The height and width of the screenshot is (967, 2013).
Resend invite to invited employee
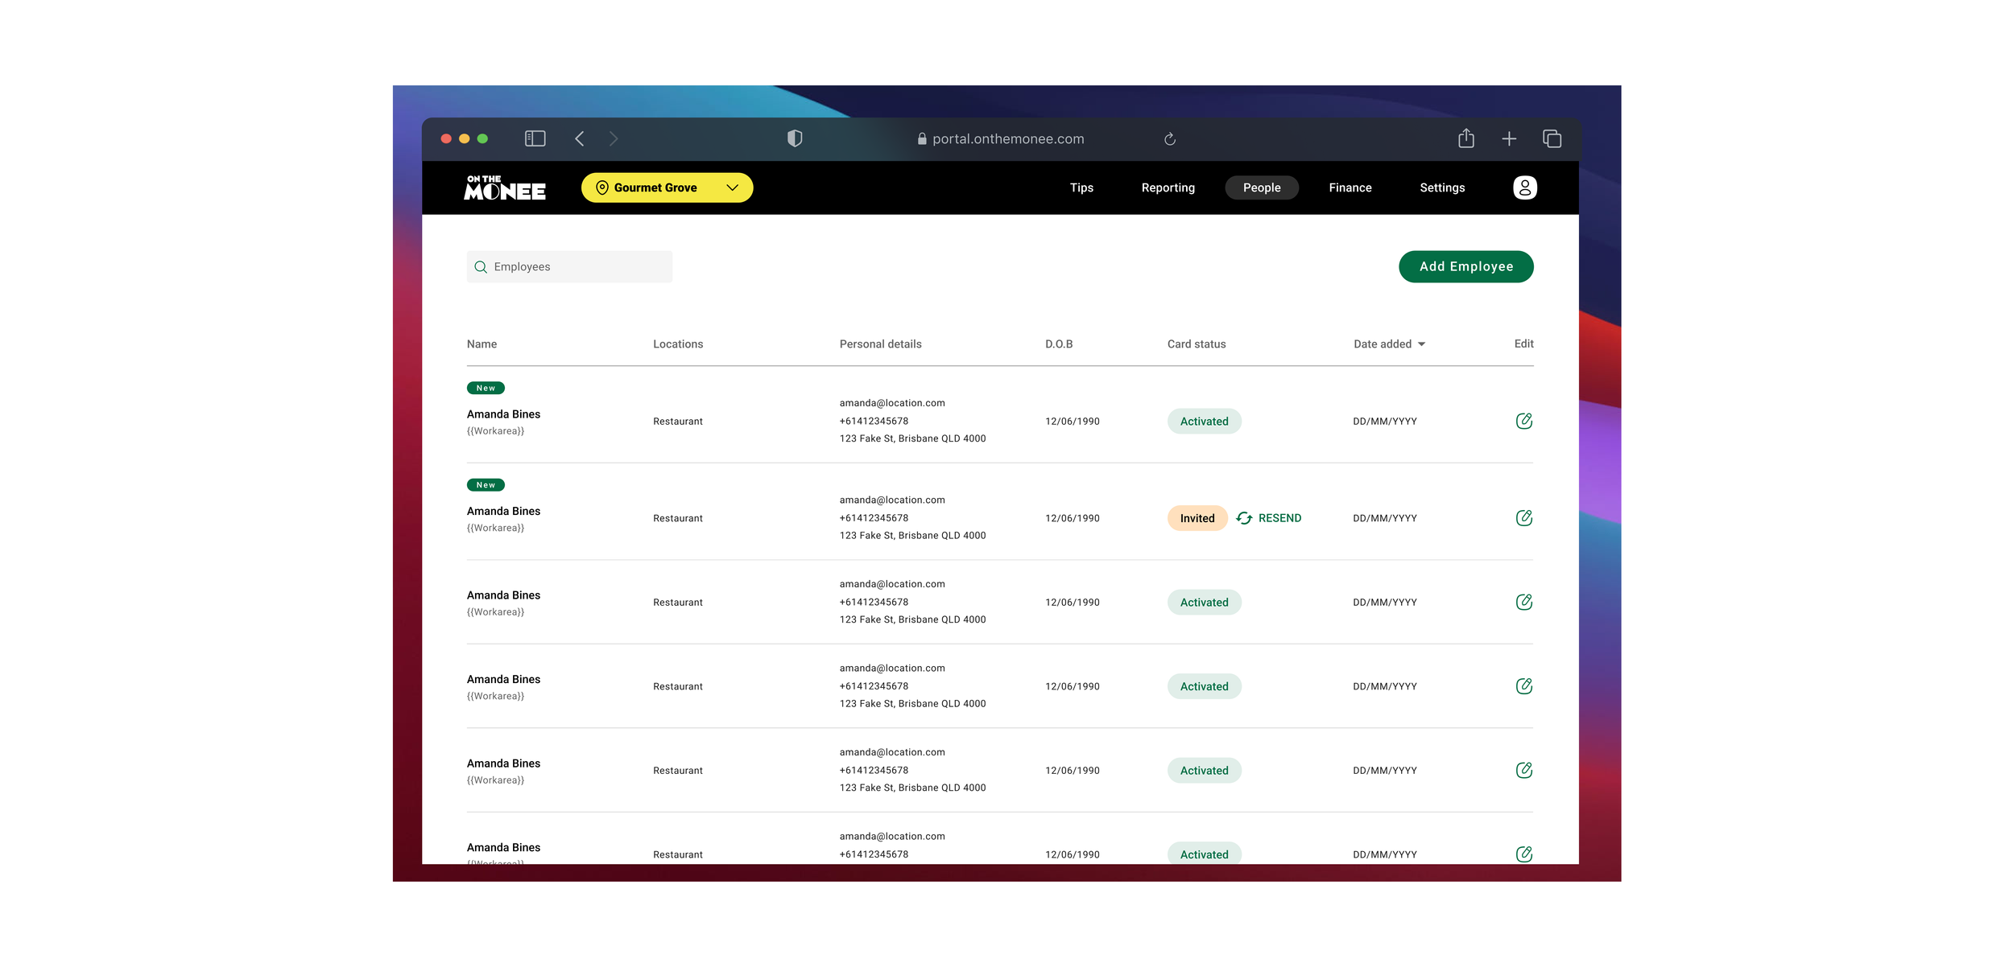click(x=1269, y=518)
